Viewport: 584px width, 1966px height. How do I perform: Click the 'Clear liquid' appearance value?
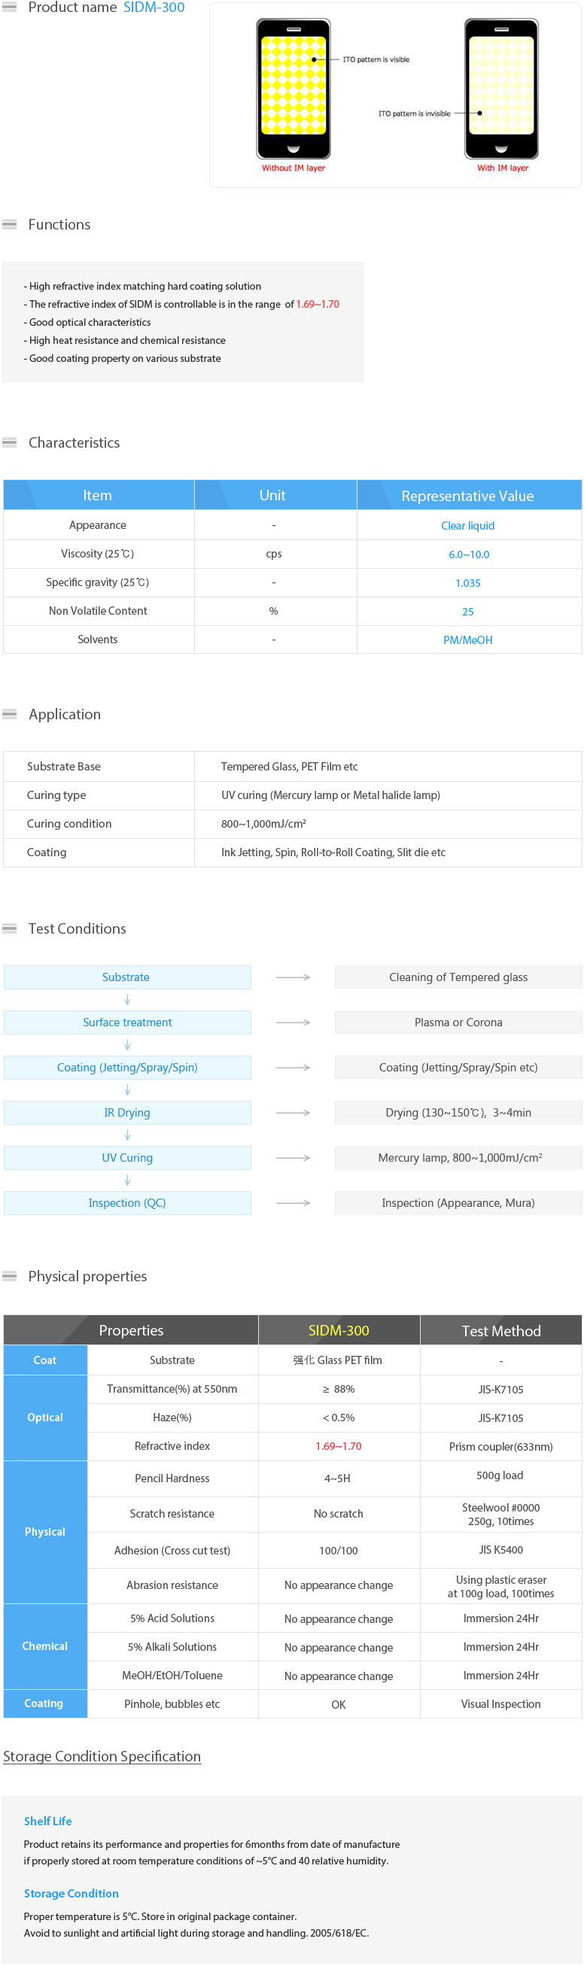pyautogui.click(x=468, y=525)
